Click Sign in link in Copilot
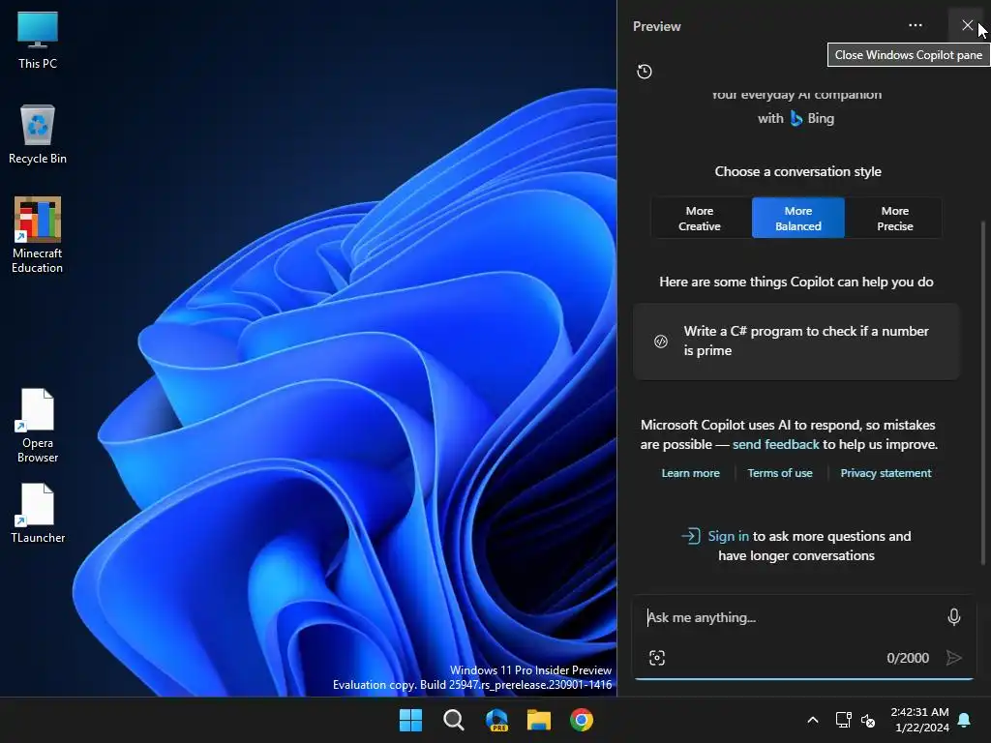Image resolution: width=991 pixels, height=743 pixels. [728, 536]
